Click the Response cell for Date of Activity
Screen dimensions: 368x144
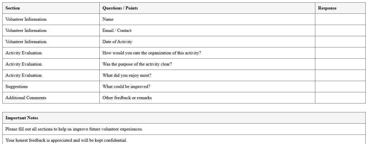[340, 42]
